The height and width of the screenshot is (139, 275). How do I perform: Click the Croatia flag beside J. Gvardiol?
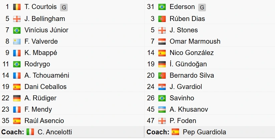point(162,87)
